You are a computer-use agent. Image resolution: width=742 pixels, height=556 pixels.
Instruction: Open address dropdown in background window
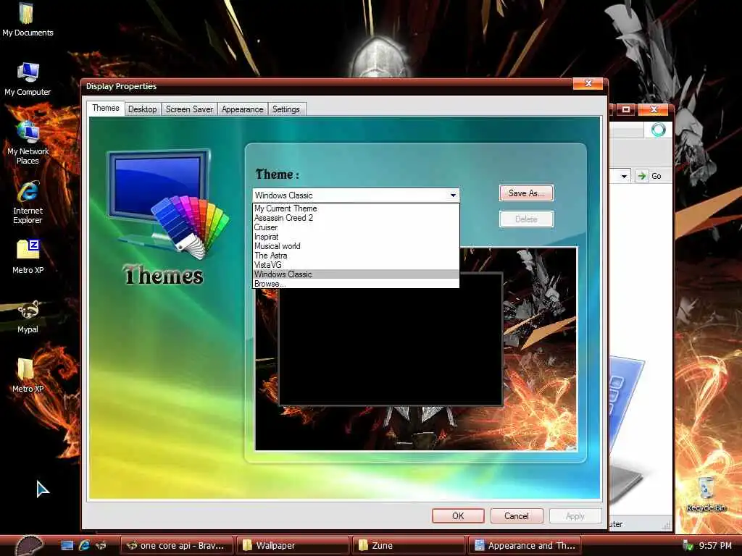[x=624, y=176]
